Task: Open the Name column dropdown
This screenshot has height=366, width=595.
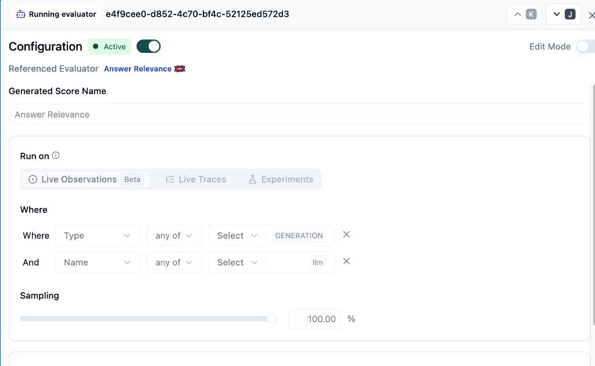Action: (x=98, y=263)
